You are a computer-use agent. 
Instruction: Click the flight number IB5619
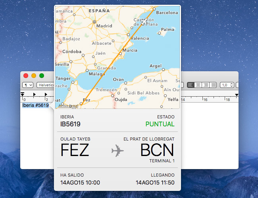[x=70, y=124]
